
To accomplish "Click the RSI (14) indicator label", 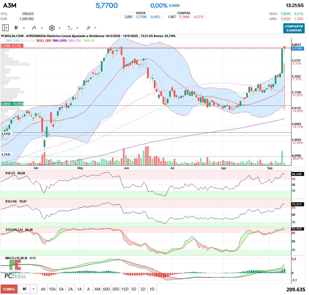I will [11, 201].
